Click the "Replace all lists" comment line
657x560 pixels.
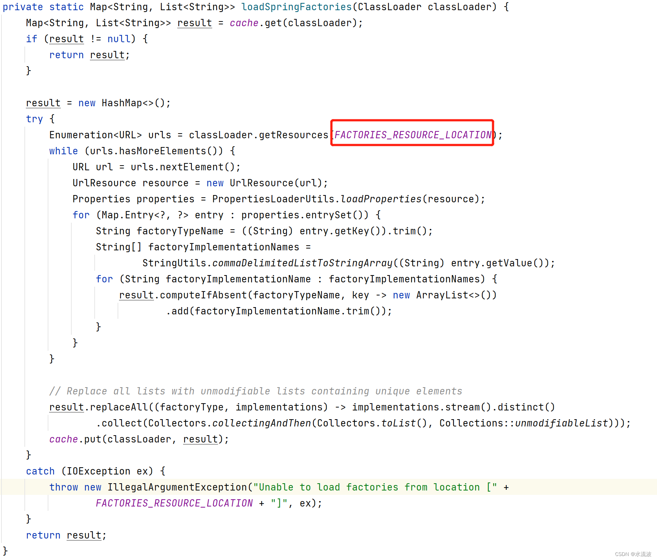tap(256, 391)
